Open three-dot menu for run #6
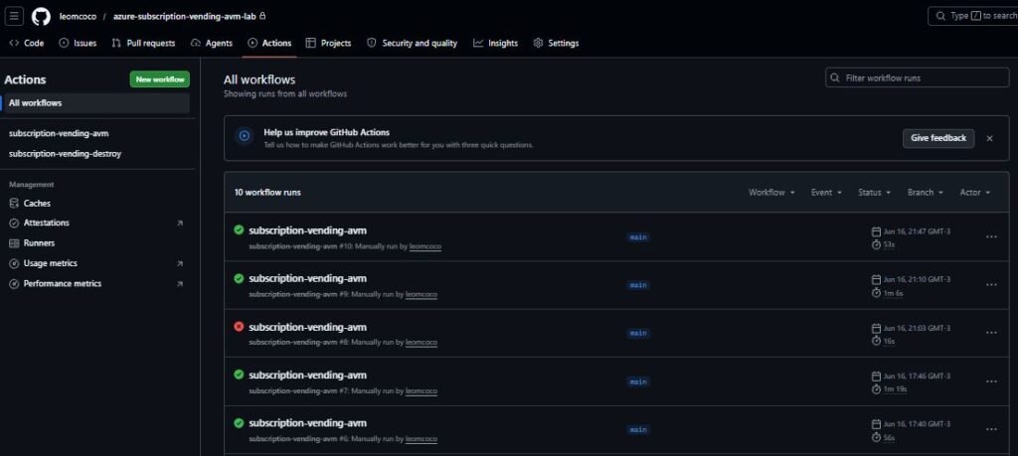This screenshot has height=456, width=1018. [x=991, y=429]
